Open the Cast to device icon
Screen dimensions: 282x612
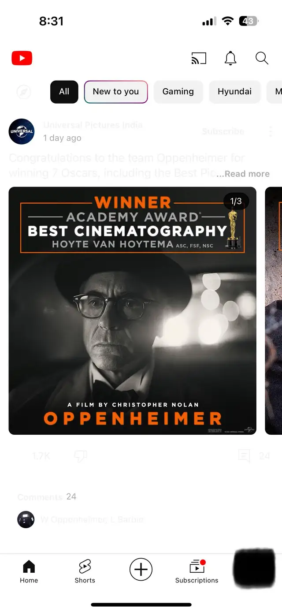coord(199,58)
